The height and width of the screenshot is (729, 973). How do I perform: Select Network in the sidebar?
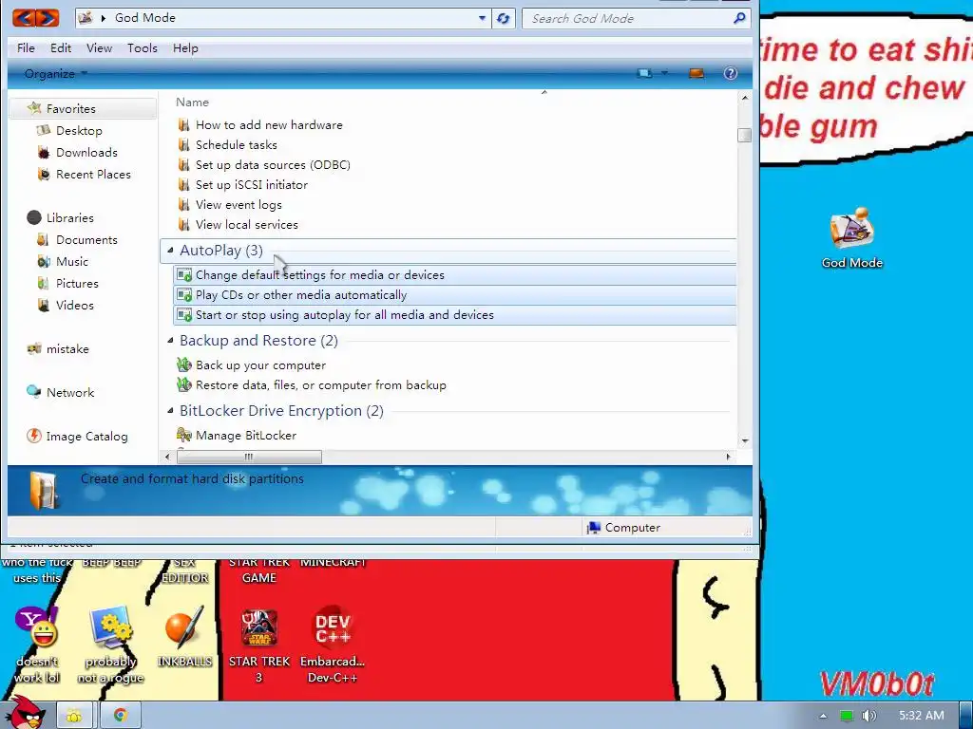point(70,392)
